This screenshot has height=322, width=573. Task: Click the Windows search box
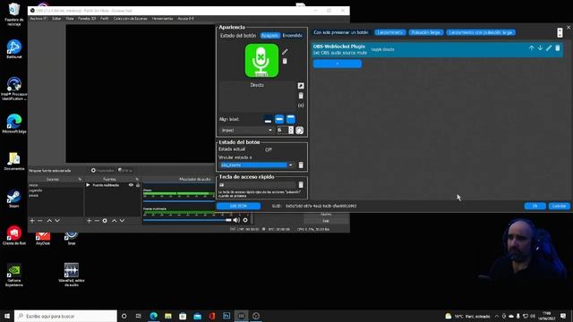[65, 316]
